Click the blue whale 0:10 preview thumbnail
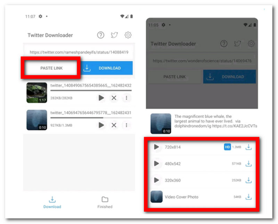This screenshot has width=278, height=224. tap(161, 124)
